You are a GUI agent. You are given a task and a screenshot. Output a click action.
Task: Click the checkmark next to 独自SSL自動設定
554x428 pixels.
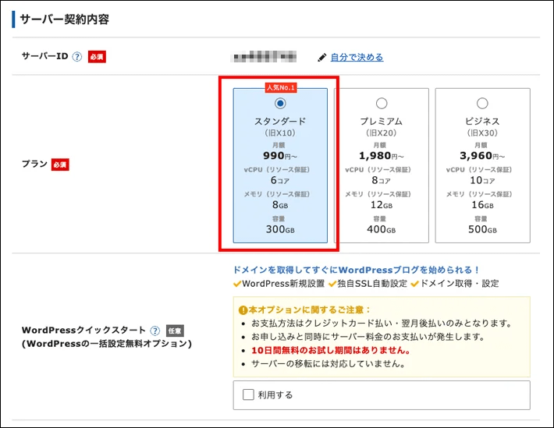pyautogui.click(x=332, y=284)
